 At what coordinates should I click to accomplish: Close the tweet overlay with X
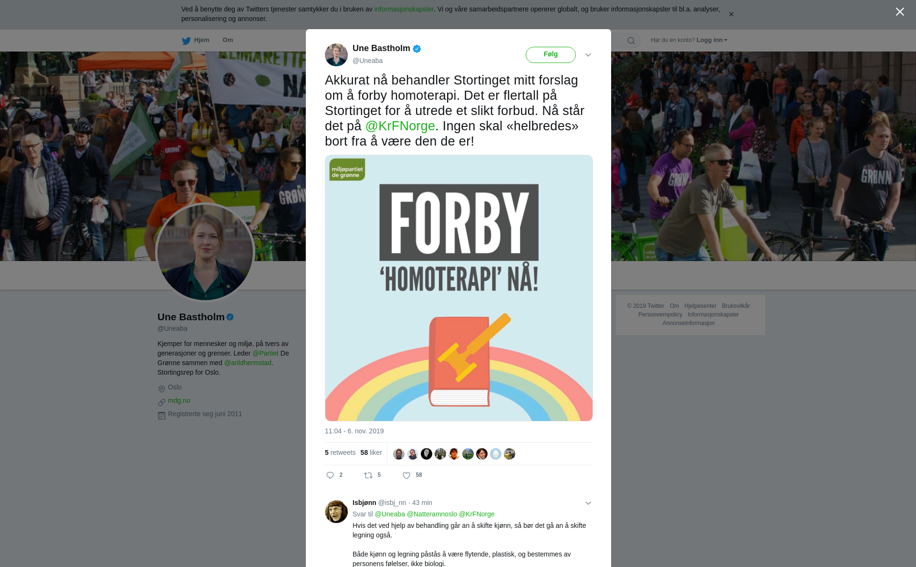coord(900,12)
